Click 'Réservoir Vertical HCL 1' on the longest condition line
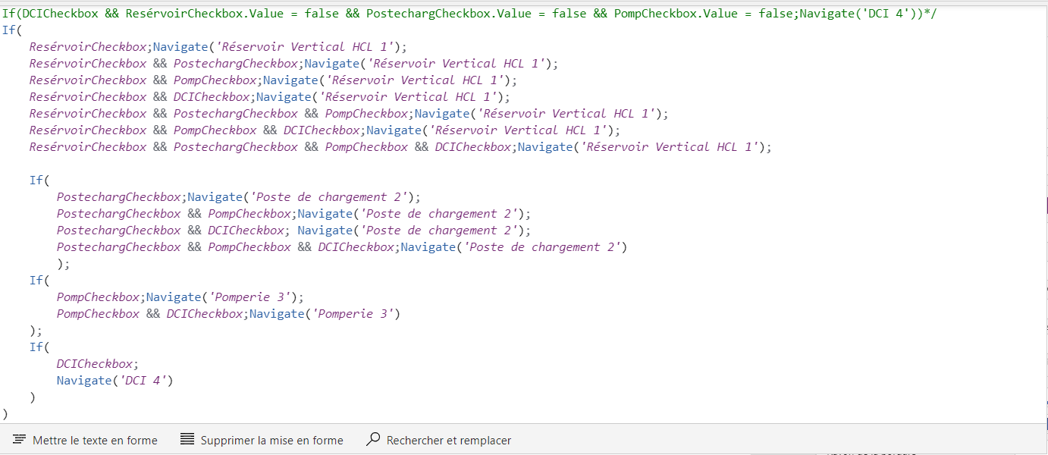Viewport: 1048px width, 455px height. pos(670,147)
